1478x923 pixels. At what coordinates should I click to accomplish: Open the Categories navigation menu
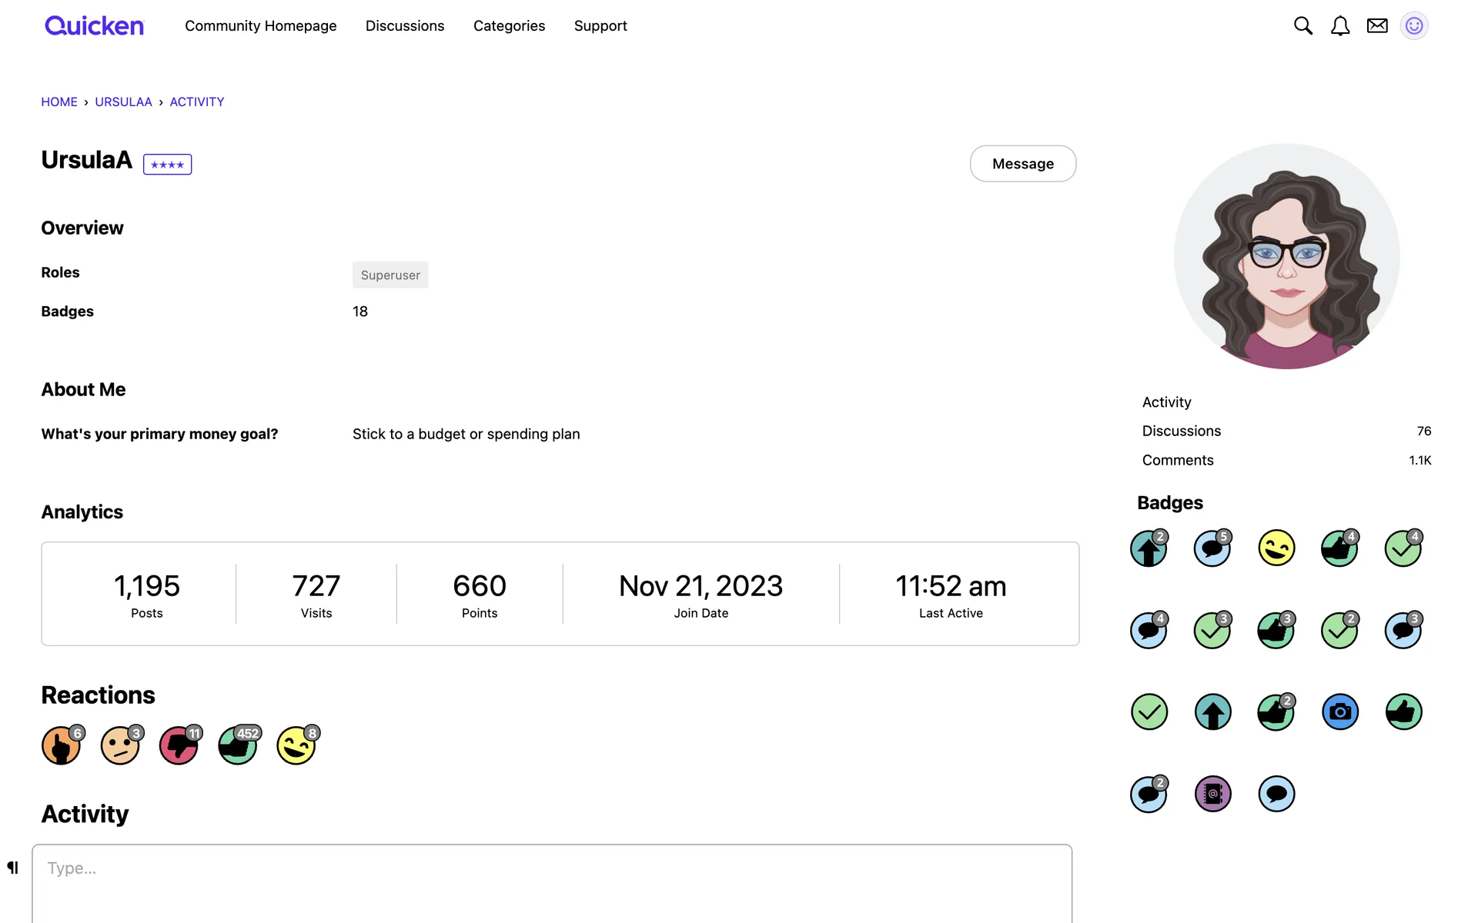tap(509, 26)
